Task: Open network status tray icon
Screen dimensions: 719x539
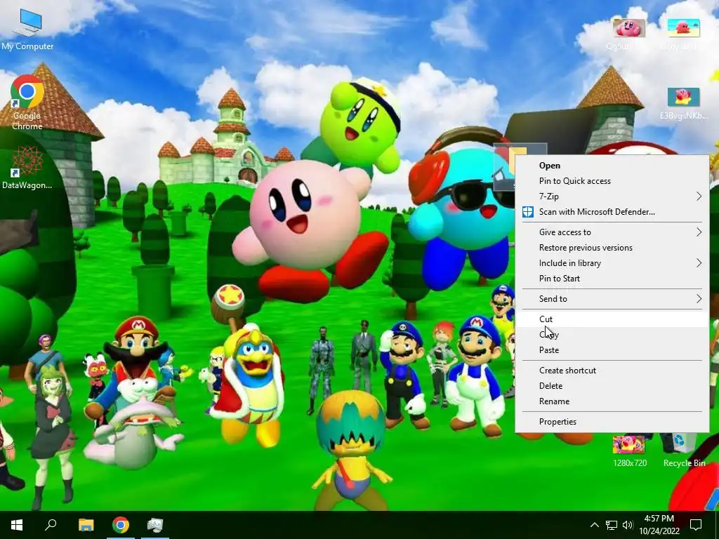Action: (x=612, y=525)
